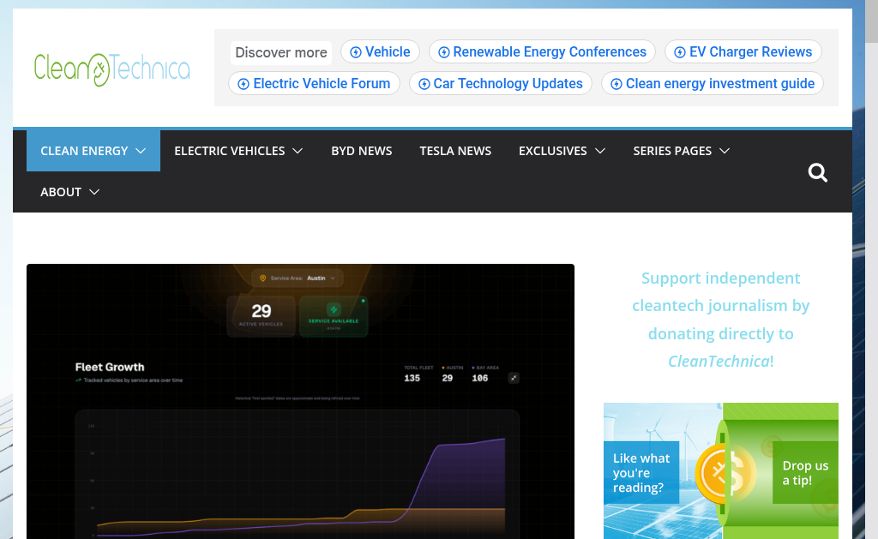Go to BYD News
Screen dimensions: 878x539
pos(361,151)
